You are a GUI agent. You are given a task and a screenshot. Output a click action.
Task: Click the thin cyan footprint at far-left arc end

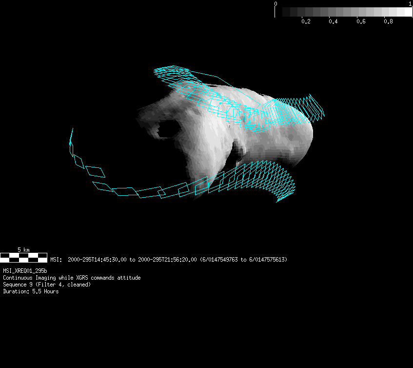71,137
